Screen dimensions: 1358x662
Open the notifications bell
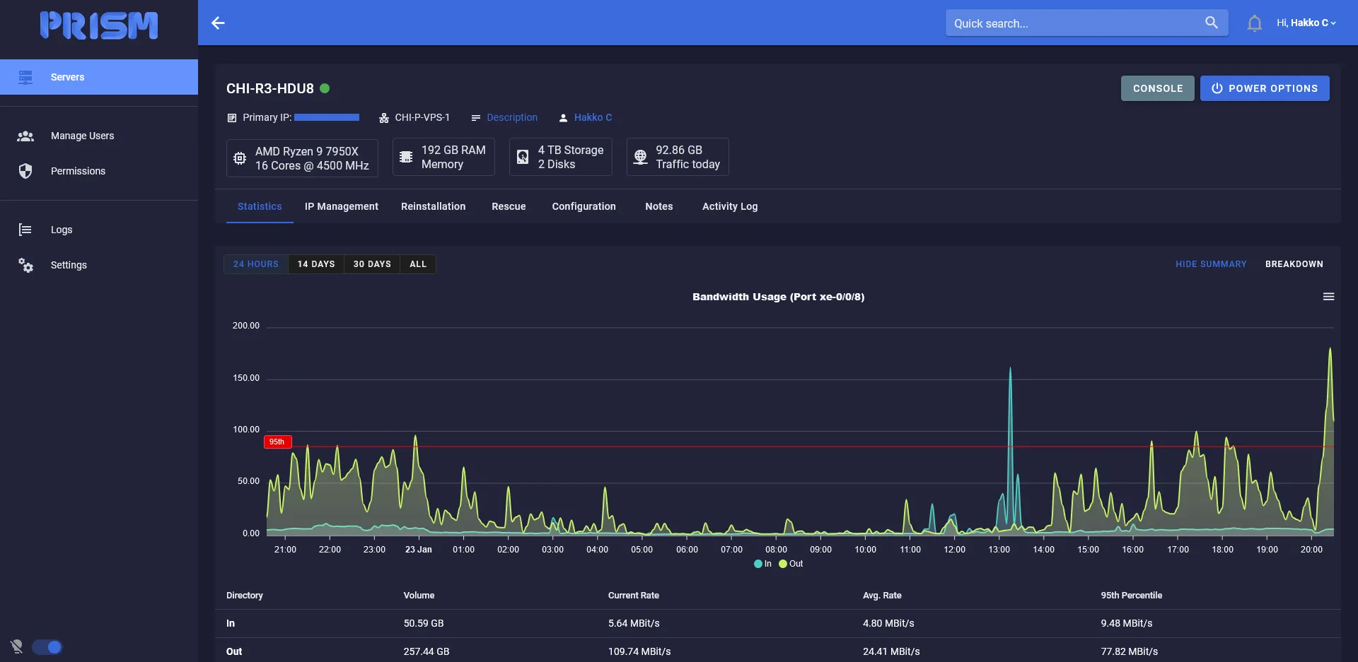point(1254,23)
